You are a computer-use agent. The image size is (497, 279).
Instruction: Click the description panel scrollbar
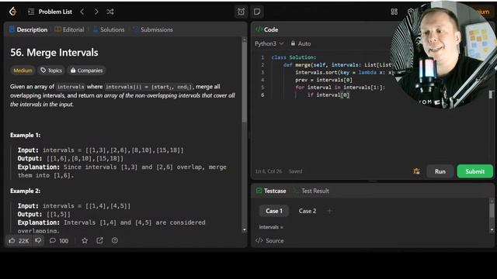coord(244,82)
